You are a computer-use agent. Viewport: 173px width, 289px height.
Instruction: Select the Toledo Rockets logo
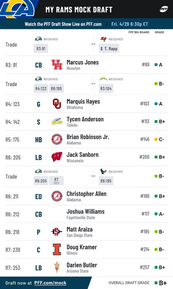(57, 121)
